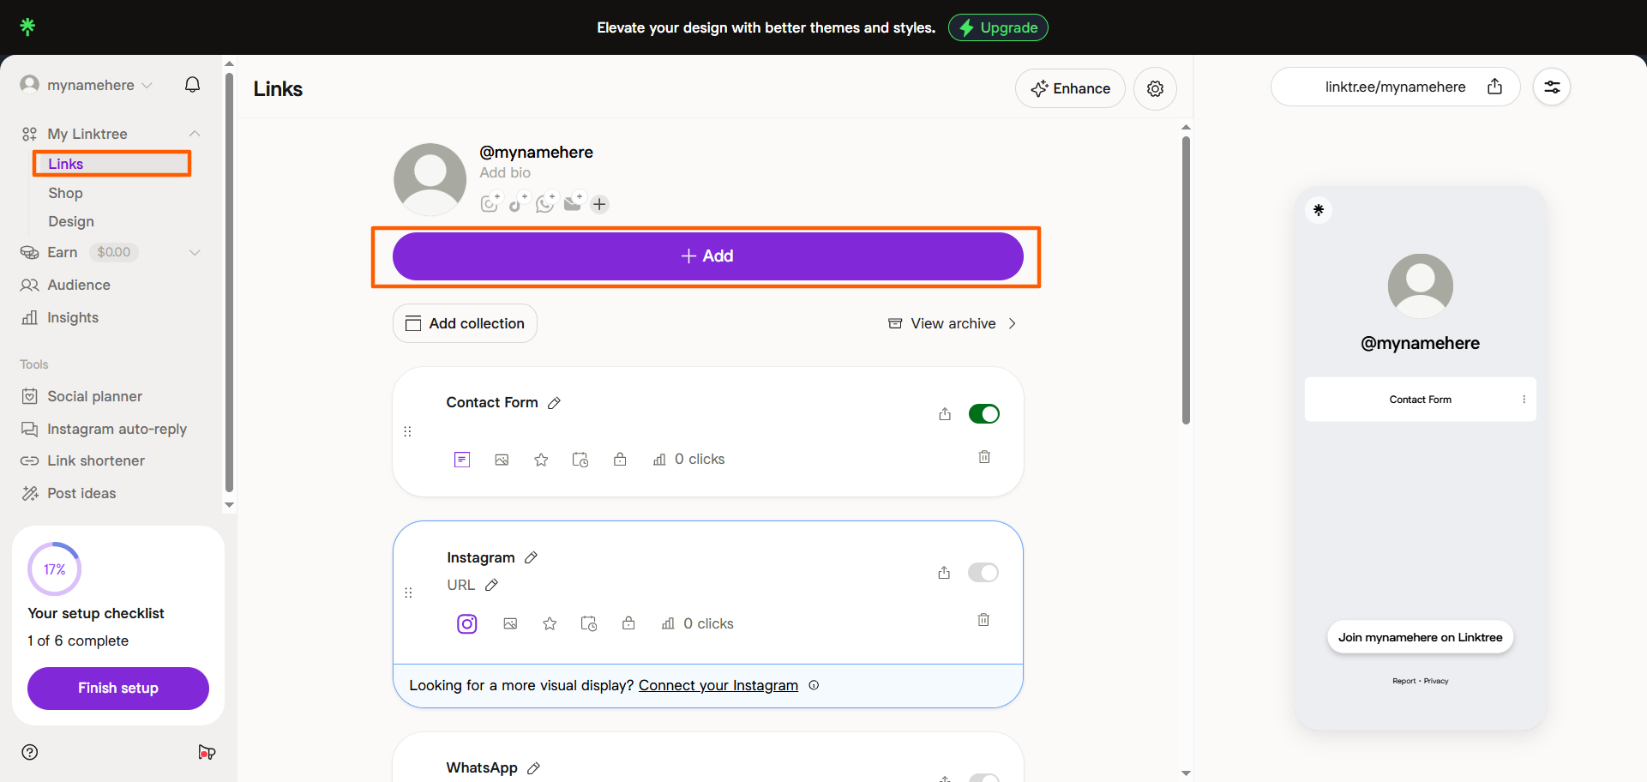Click the purple Add button
This screenshot has height=782, width=1647.
[707, 256]
